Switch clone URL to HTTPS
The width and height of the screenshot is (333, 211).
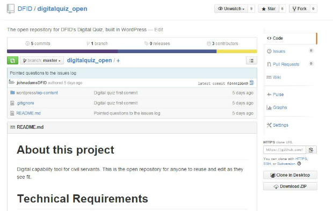(301, 159)
